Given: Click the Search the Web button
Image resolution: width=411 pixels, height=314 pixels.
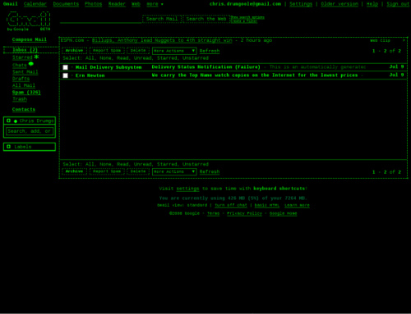Looking at the screenshot, I should (206, 19).
